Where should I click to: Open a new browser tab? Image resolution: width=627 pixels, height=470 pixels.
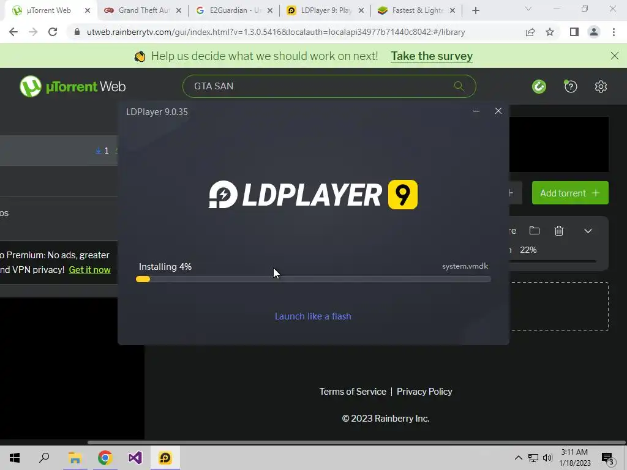tap(475, 11)
